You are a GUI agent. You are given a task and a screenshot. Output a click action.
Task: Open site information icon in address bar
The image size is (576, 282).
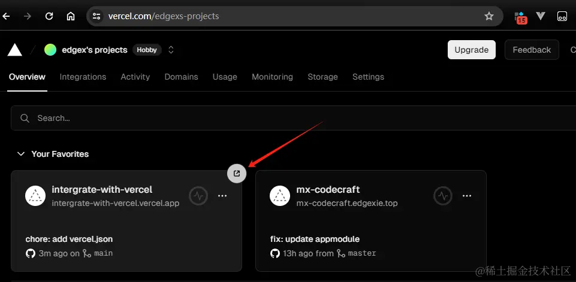tap(96, 16)
